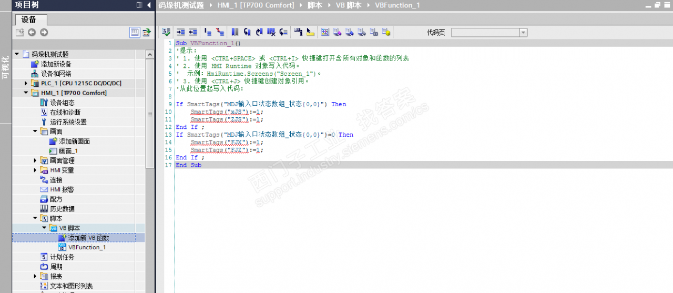Image resolution: width=673 pixels, height=293 pixels.
Task: Click project tree column layout icon
Action: point(139,5)
